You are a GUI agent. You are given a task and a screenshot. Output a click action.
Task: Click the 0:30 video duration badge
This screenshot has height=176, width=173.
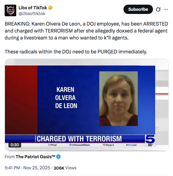coord(15,145)
